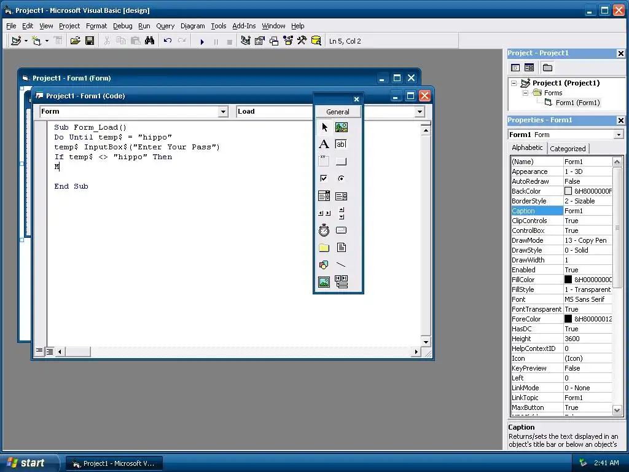Viewport: 629px width, 472px height.
Task: Select the Data control in toolbox
Action: click(x=342, y=281)
